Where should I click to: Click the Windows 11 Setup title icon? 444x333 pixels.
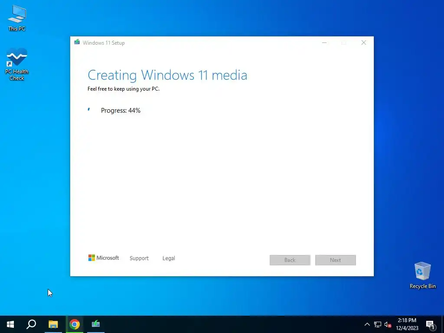(x=77, y=42)
